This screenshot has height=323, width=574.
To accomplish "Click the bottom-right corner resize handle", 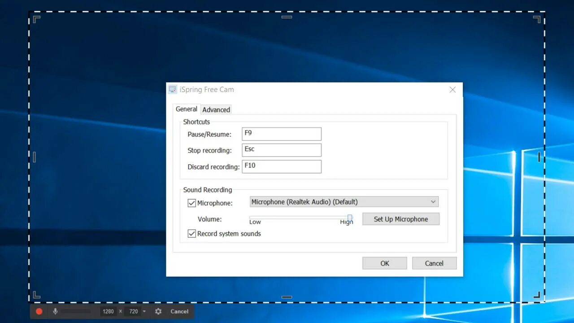I will [x=537, y=295].
